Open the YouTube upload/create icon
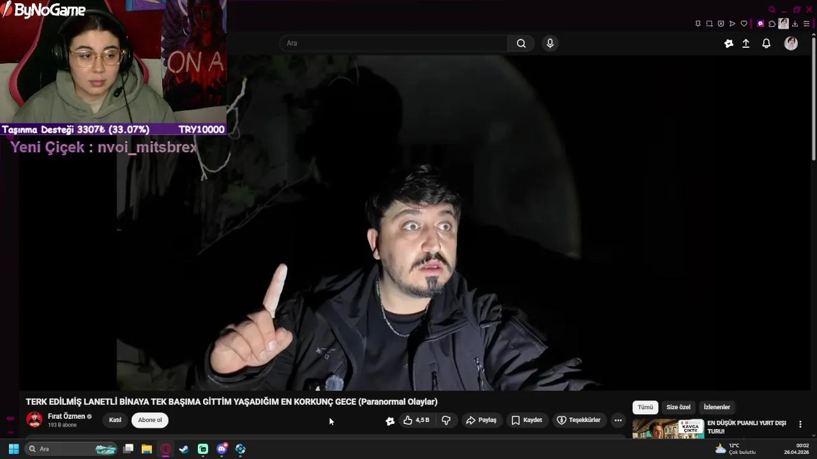 (x=746, y=43)
